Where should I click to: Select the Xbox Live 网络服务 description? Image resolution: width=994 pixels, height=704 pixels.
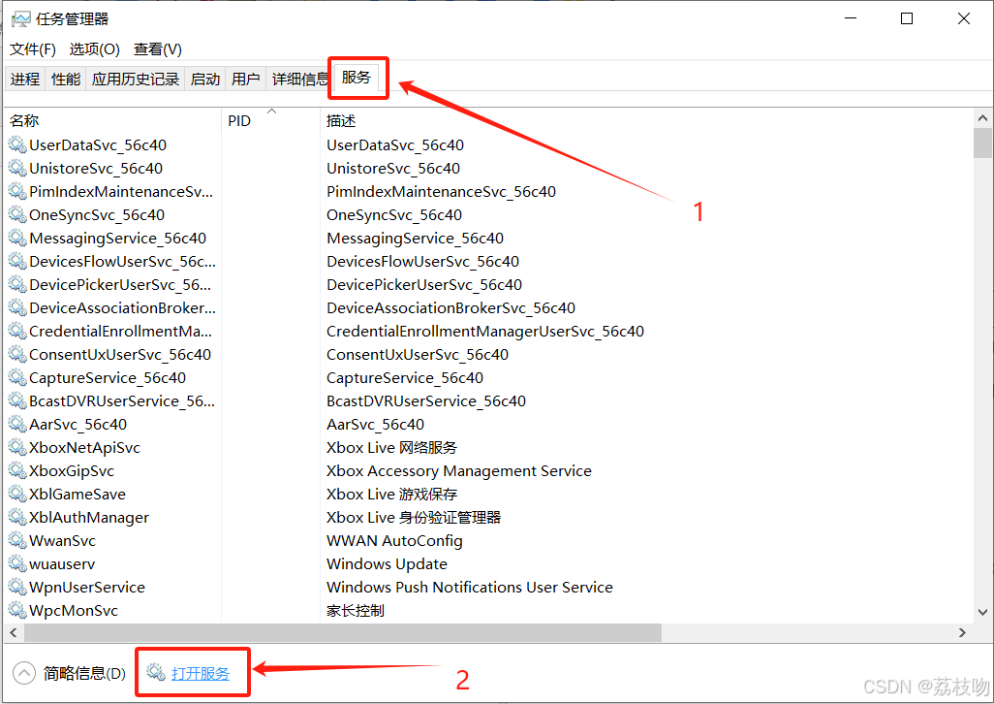tap(391, 447)
